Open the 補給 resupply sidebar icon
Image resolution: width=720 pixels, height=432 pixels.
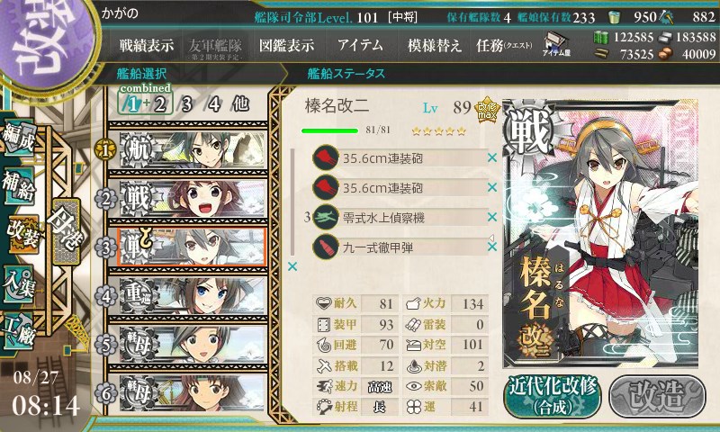(18, 185)
